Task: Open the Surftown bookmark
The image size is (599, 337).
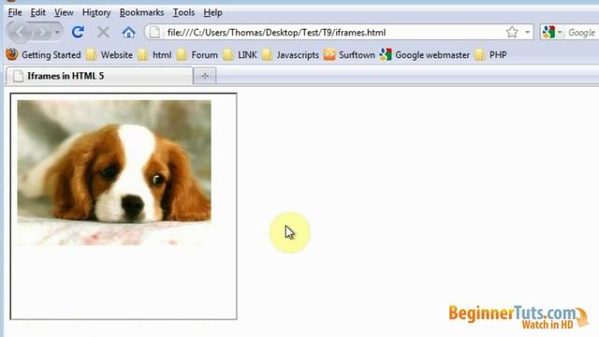Action: click(357, 55)
